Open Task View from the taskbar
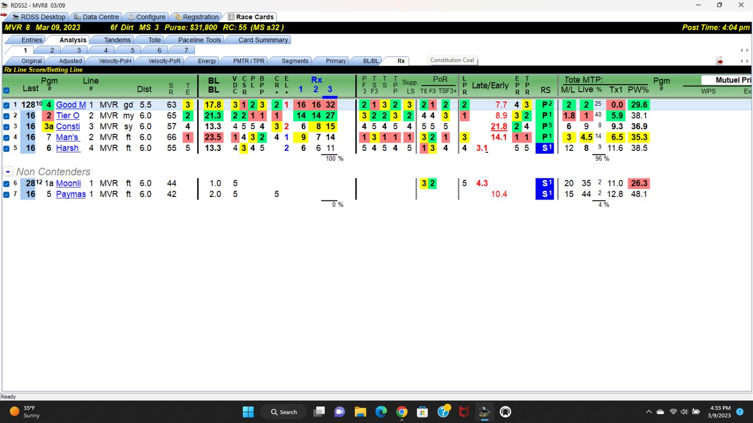The width and height of the screenshot is (753, 423). 319,412
